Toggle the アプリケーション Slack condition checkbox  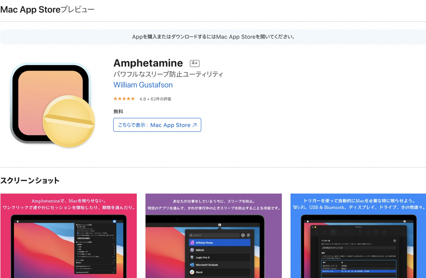(x=329, y=269)
